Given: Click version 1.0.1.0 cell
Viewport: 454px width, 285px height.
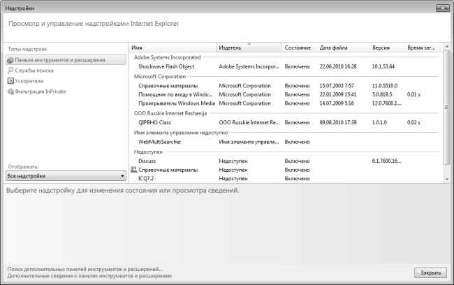Looking at the screenshot, I should click(379, 122).
